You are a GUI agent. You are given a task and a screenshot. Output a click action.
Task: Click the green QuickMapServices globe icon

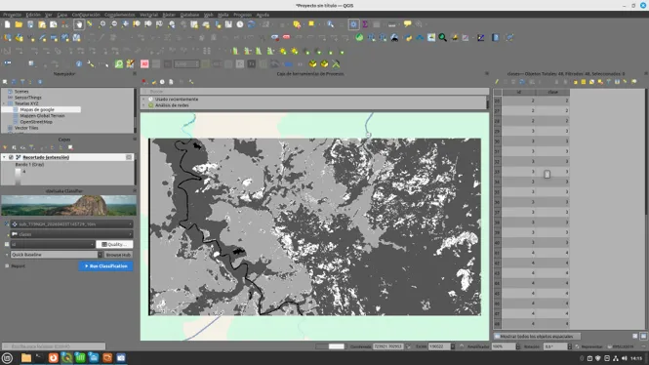(359, 38)
